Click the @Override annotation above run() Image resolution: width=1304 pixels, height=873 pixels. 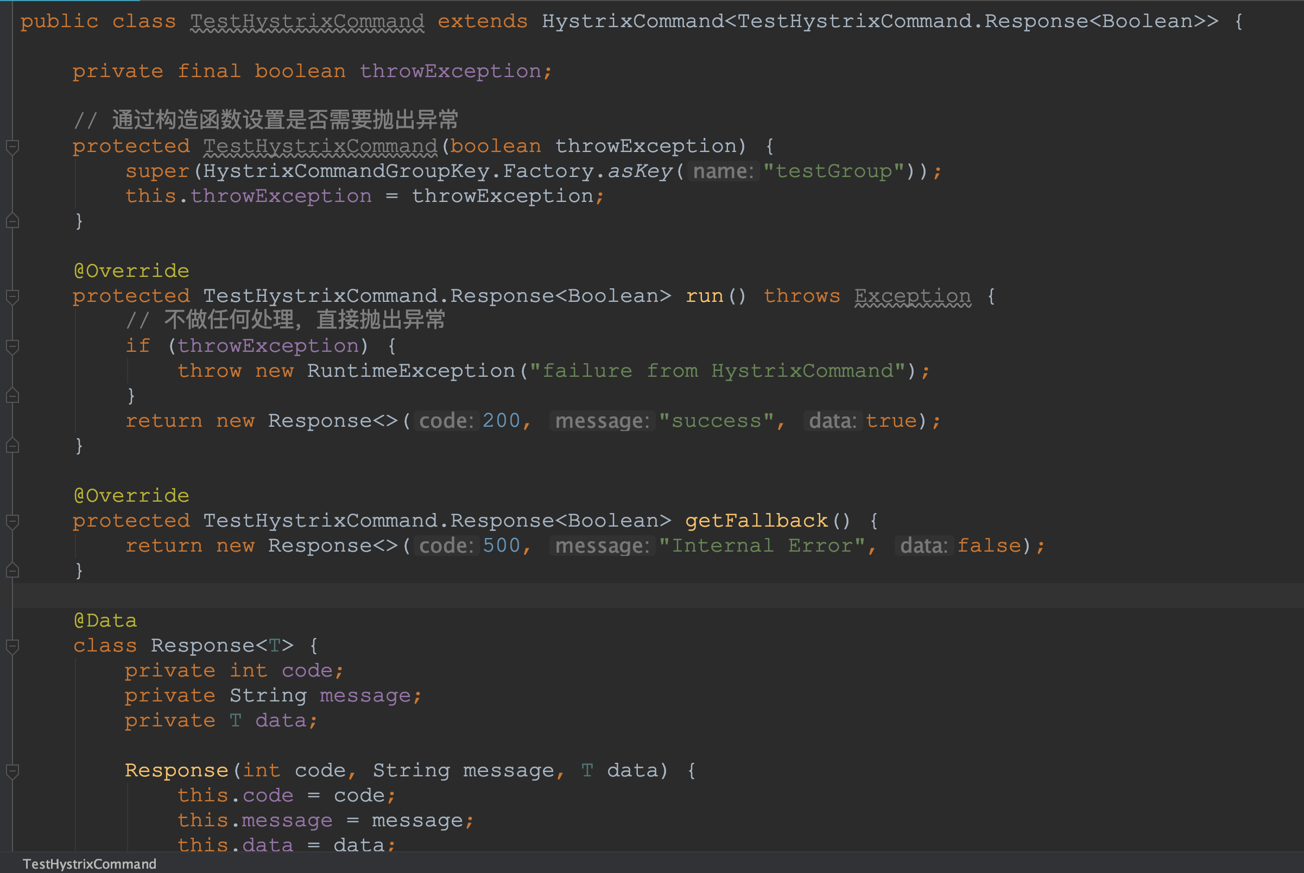point(131,271)
